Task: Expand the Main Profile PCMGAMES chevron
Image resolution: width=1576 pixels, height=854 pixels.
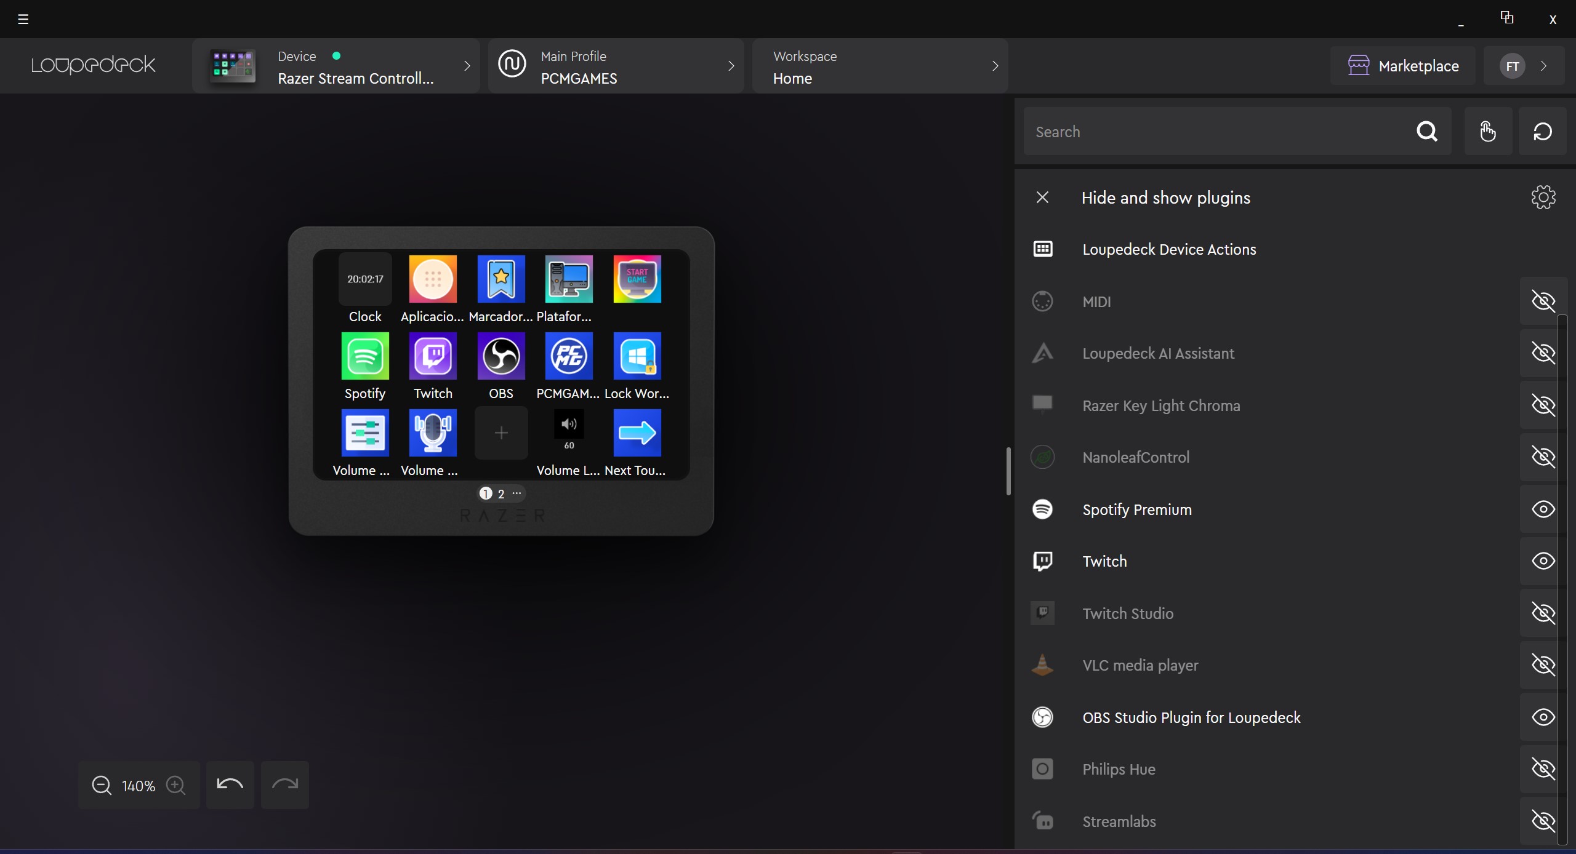Action: click(x=731, y=66)
